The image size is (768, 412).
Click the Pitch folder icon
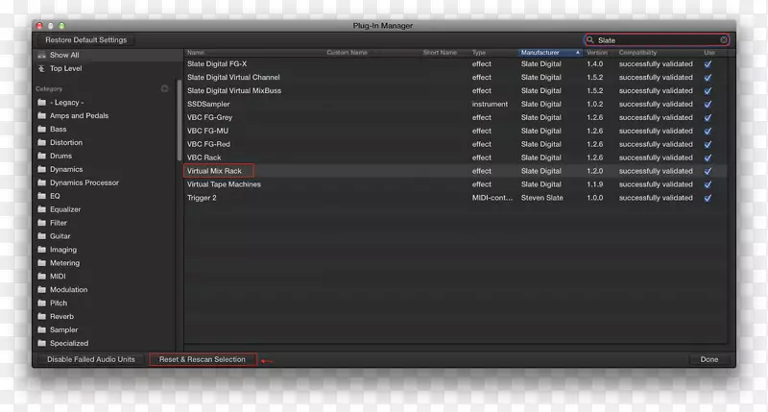click(42, 303)
